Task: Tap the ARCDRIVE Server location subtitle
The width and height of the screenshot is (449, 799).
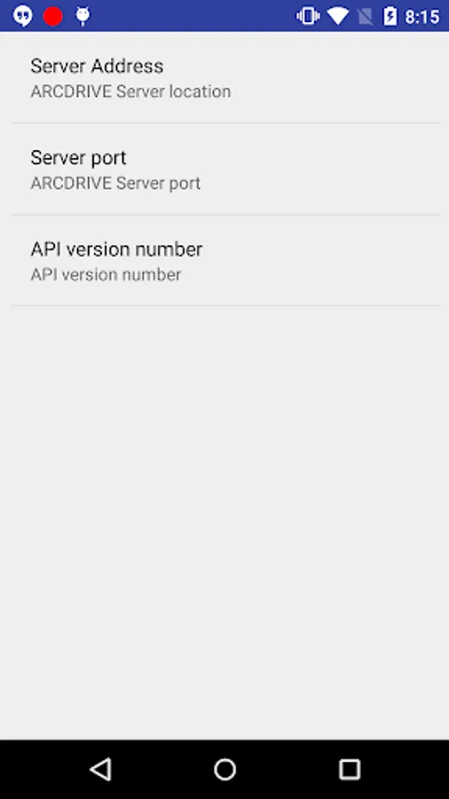Action: [x=130, y=91]
